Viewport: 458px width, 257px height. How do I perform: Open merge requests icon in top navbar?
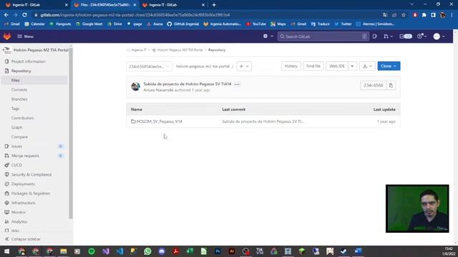tap(388, 36)
